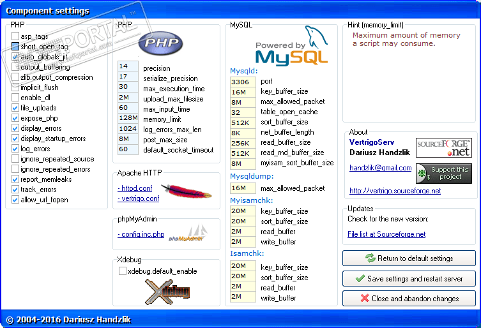The width and height of the screenshot is (481, 328).
Task: Open the vertrigo.conf link
Action: click(139, 198)
